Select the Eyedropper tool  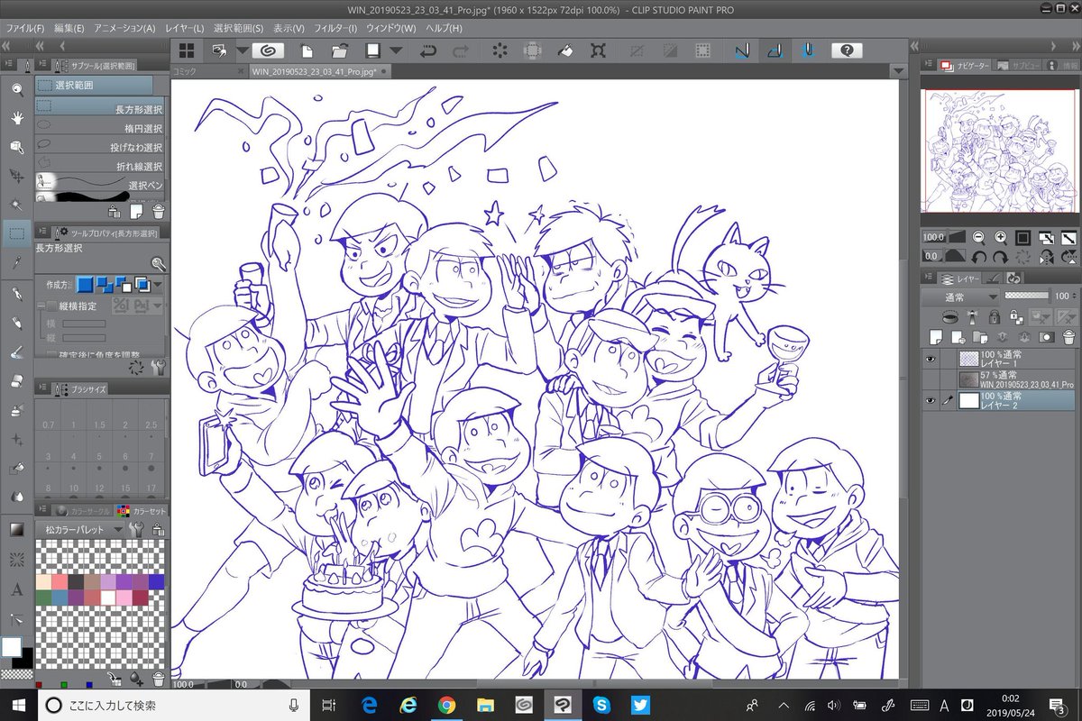coord(16,262)
